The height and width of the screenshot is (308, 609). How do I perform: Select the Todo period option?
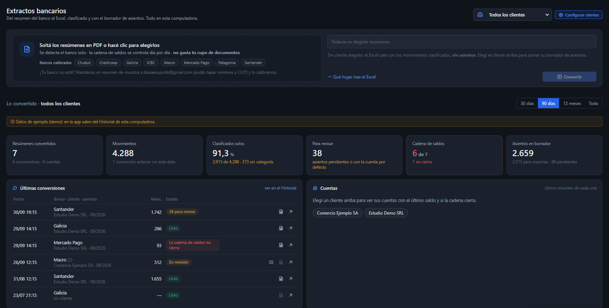point(593,104)
